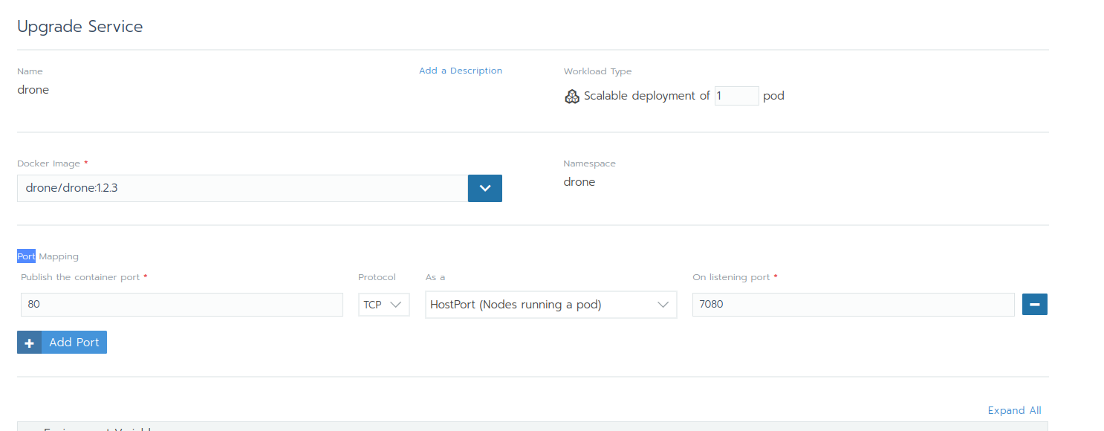The image size is (1104, 431).
Task: Click the service name drone text
Action: [x=33, y=90]
